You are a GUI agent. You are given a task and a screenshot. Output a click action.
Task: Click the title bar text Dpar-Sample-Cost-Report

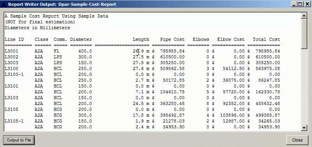pos(87,4)
